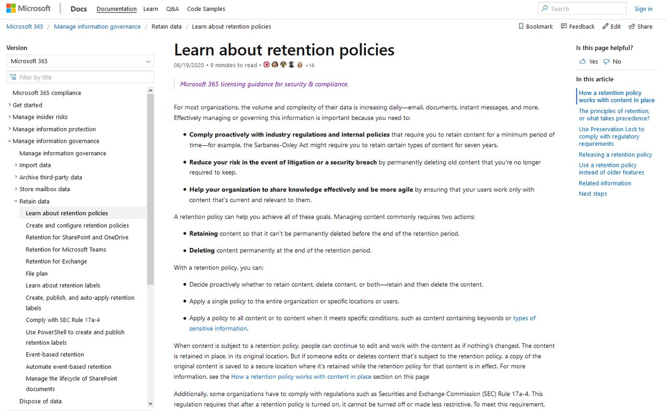The height and width of the screenshot is (411, 667).
Task: Open Microsoft 365 licensing guidance link
Action: tap(264, 84)
